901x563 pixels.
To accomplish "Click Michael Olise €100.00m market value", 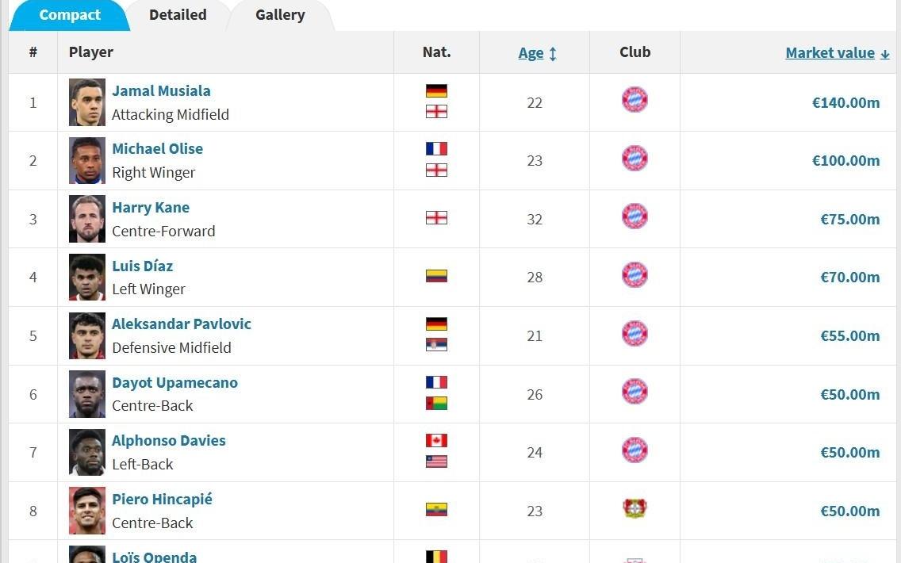I will [x=845, y=161].
